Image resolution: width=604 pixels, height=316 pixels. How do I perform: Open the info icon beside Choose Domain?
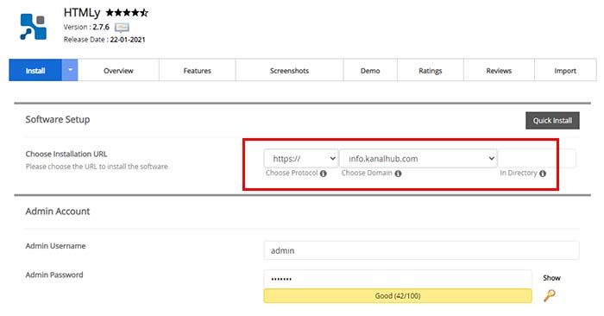pos(398,174)
